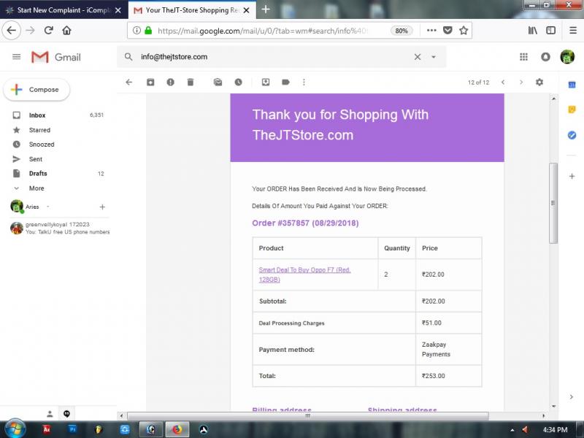Click the email vertical scrollbar thumb
The image size is (584, 438).
click(553, 203)
